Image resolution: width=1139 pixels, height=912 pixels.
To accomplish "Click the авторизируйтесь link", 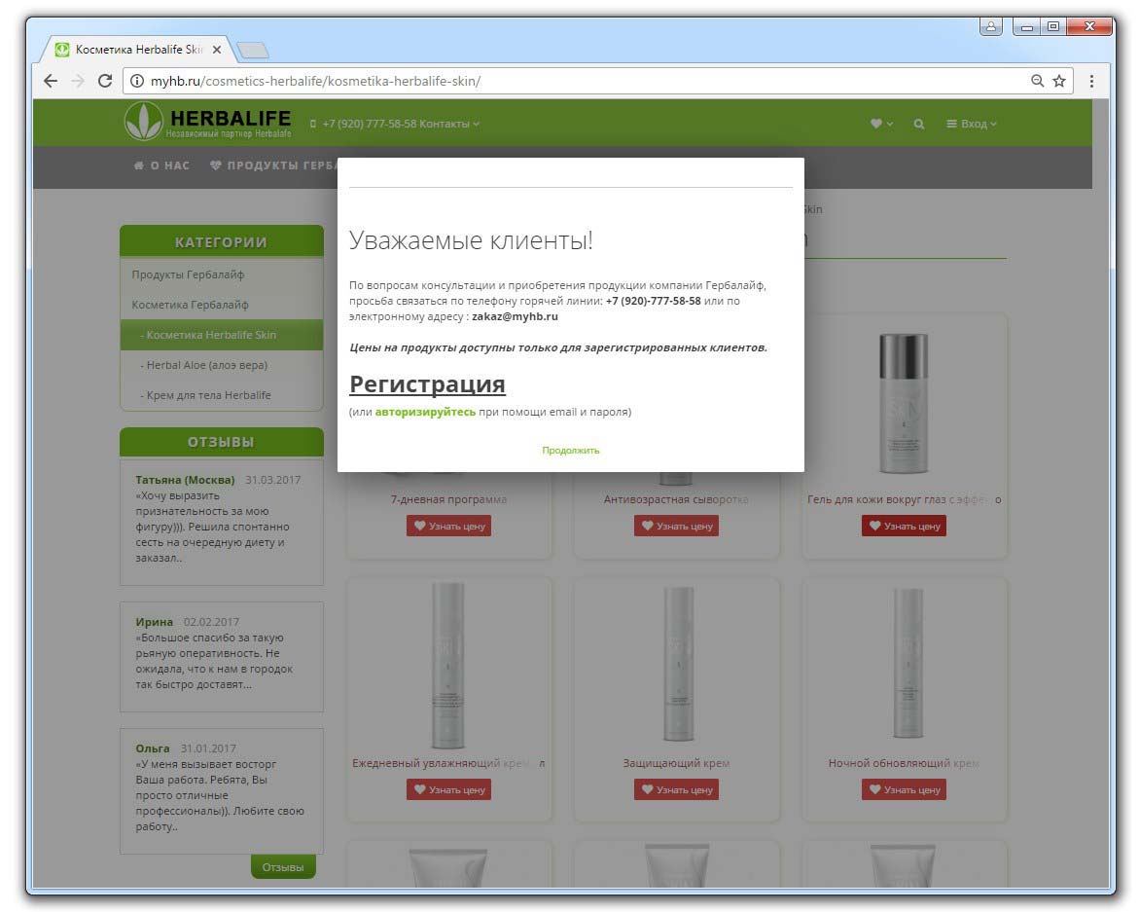I will (x=425, y=412).
